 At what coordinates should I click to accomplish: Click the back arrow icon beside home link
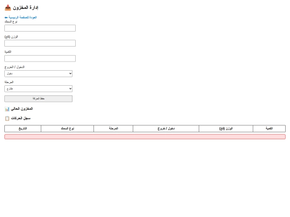coord(6,17)
